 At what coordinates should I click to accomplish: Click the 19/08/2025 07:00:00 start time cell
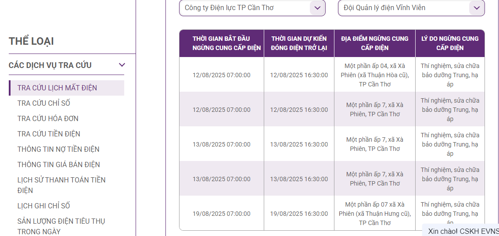pyautogui.click(x=222, y=214)
